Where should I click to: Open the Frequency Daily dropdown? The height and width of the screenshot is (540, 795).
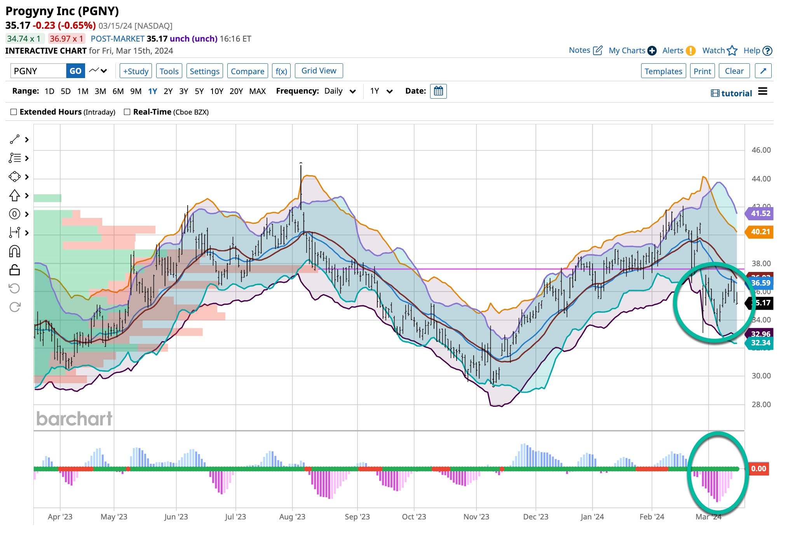(340, 91)
